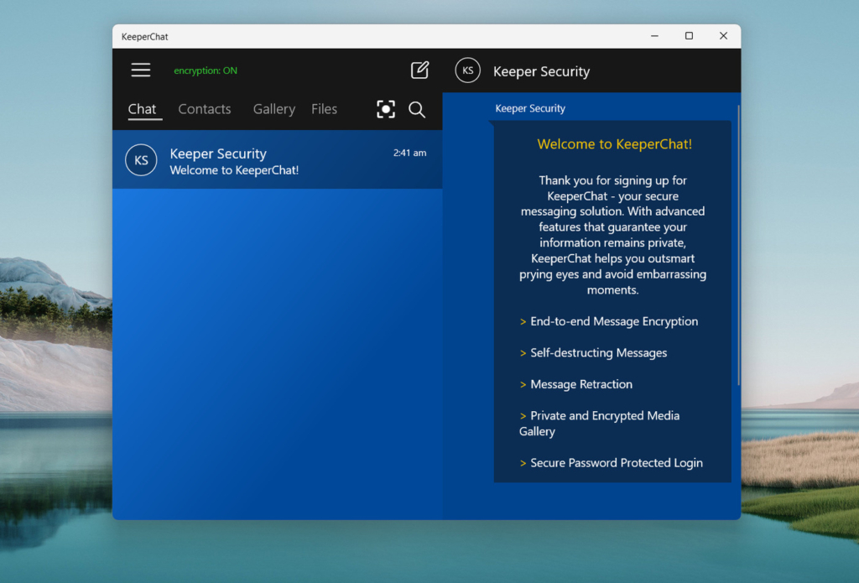Click the KS avatar in the chat header
The width and height of the screenshot is (859, 583).
pyautogui.click(x=467, y=70)
